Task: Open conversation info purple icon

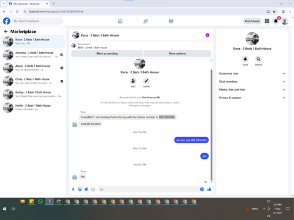Action: pos(208,35)
